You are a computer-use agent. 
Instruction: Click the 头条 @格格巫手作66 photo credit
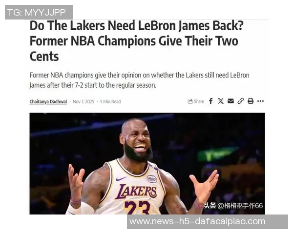233,206
